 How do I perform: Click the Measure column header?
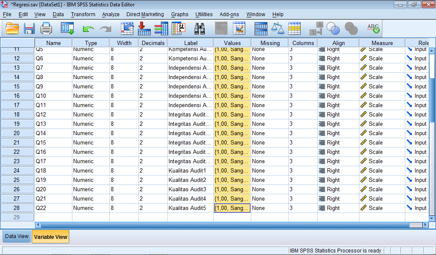click(382, 43)
